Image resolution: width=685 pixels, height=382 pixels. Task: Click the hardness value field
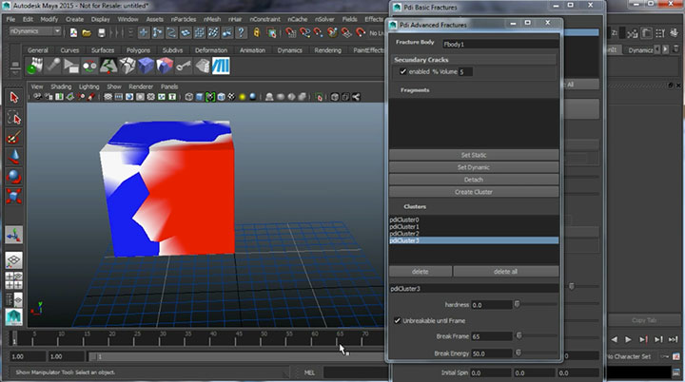pyautogui.click(x=491, y=305)
